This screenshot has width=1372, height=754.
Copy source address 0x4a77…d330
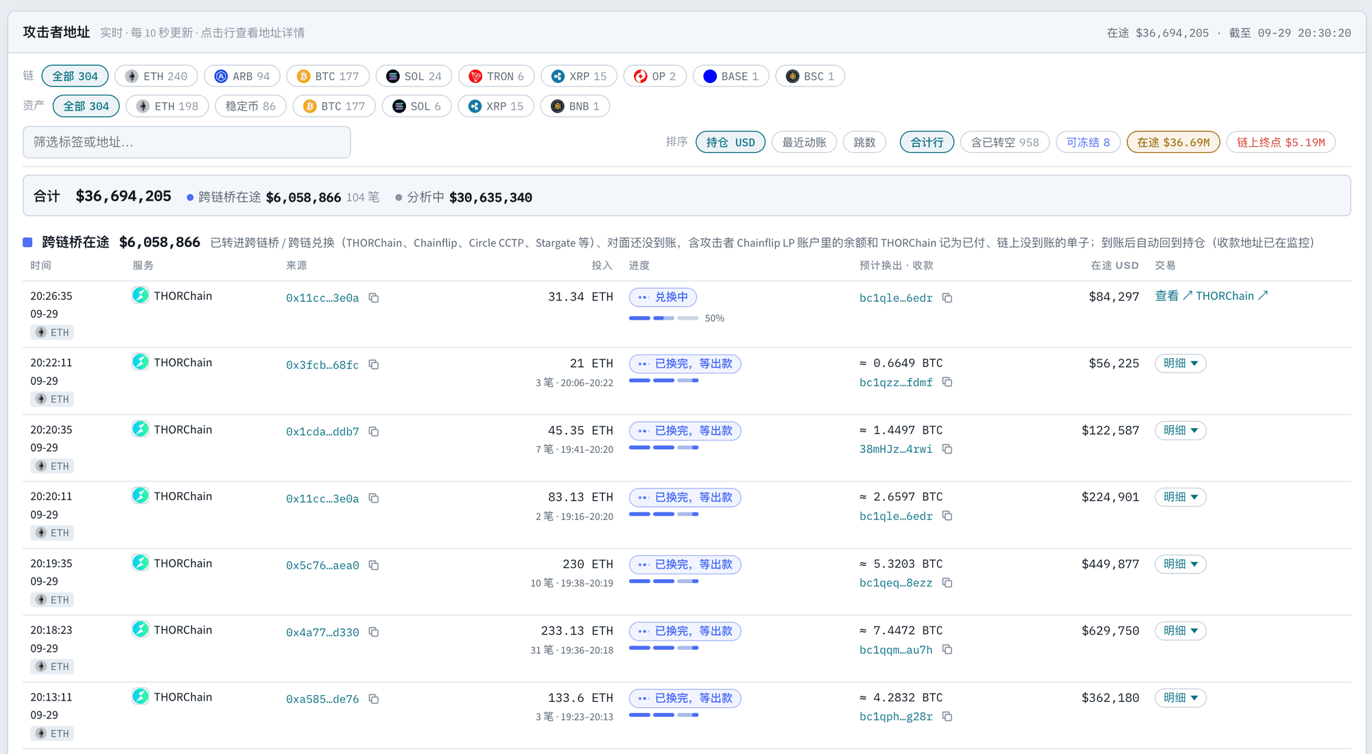(374, 632)
